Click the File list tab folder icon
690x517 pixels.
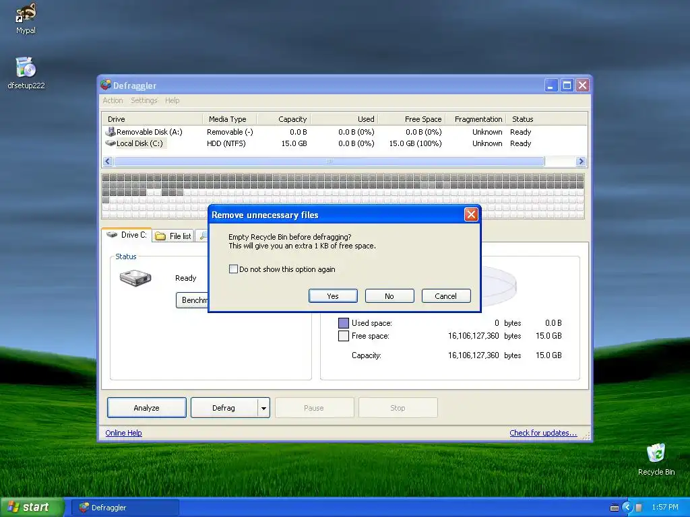(x=160, y=236)
